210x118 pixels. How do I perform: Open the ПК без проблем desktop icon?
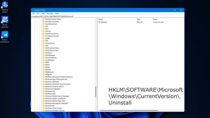[5, 22]
